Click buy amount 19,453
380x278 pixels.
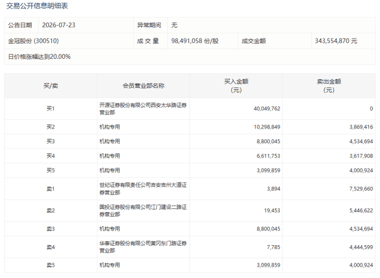pyautogui.click(x=272, y=211)
